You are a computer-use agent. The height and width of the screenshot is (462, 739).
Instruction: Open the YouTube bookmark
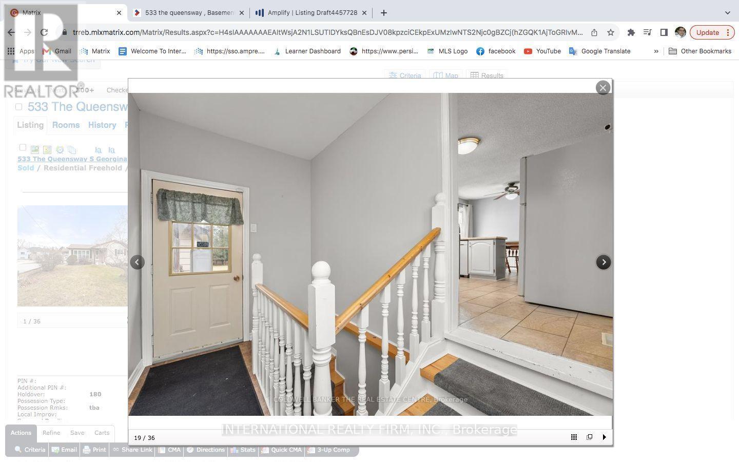click(542, 51)
